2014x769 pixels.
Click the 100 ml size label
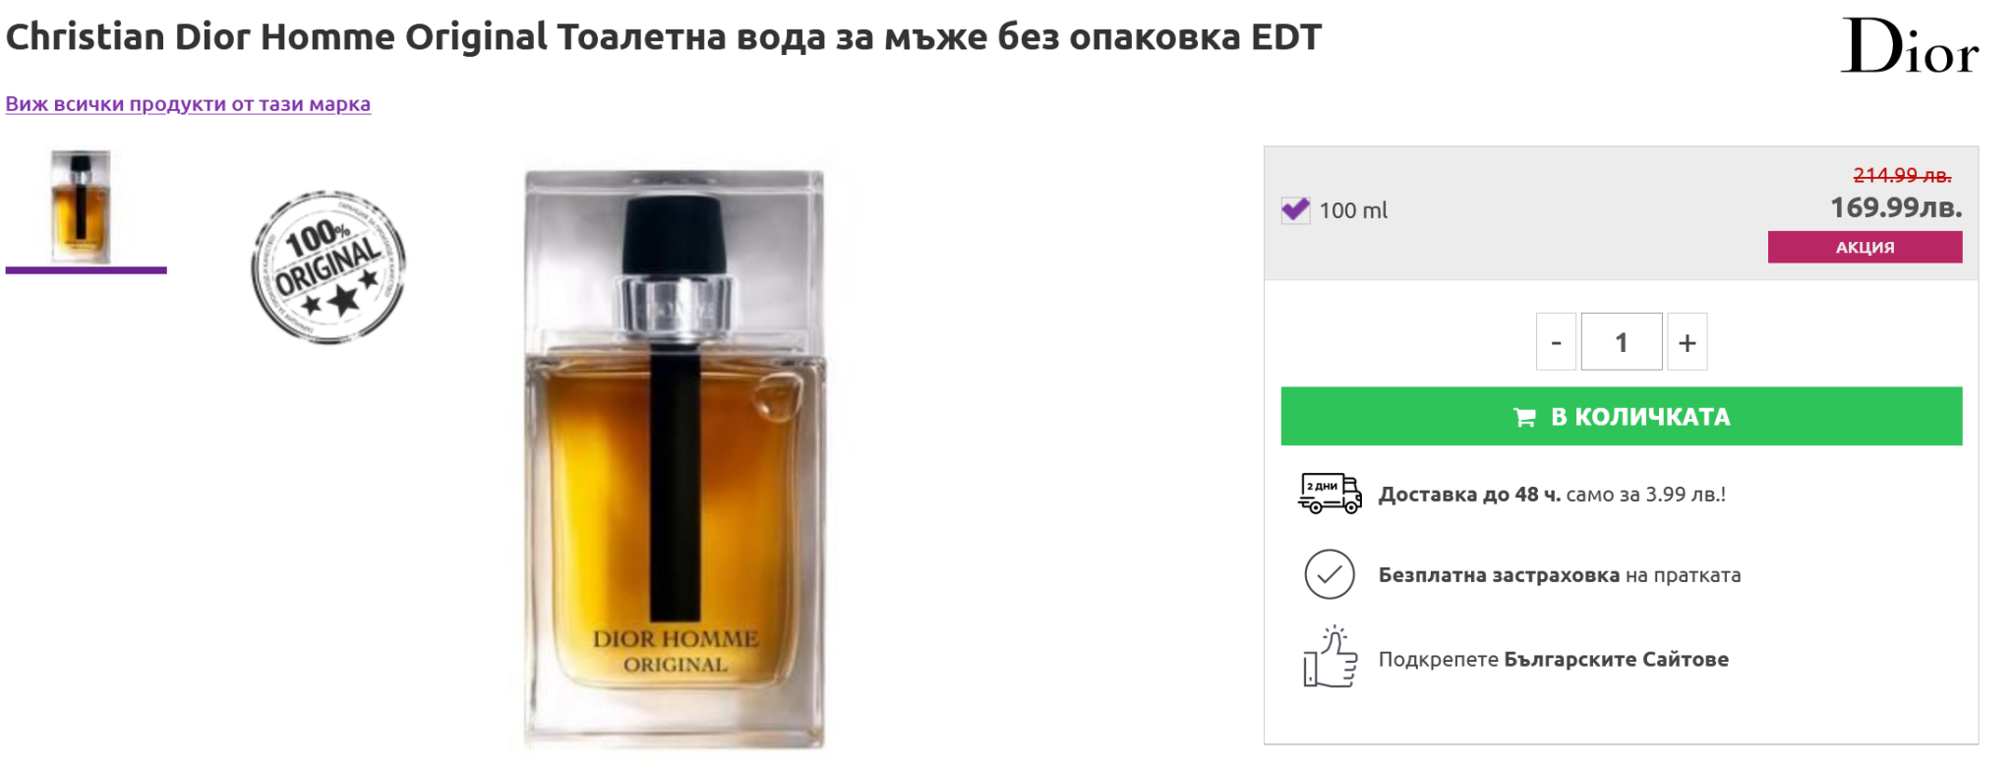coord(1353,210)
